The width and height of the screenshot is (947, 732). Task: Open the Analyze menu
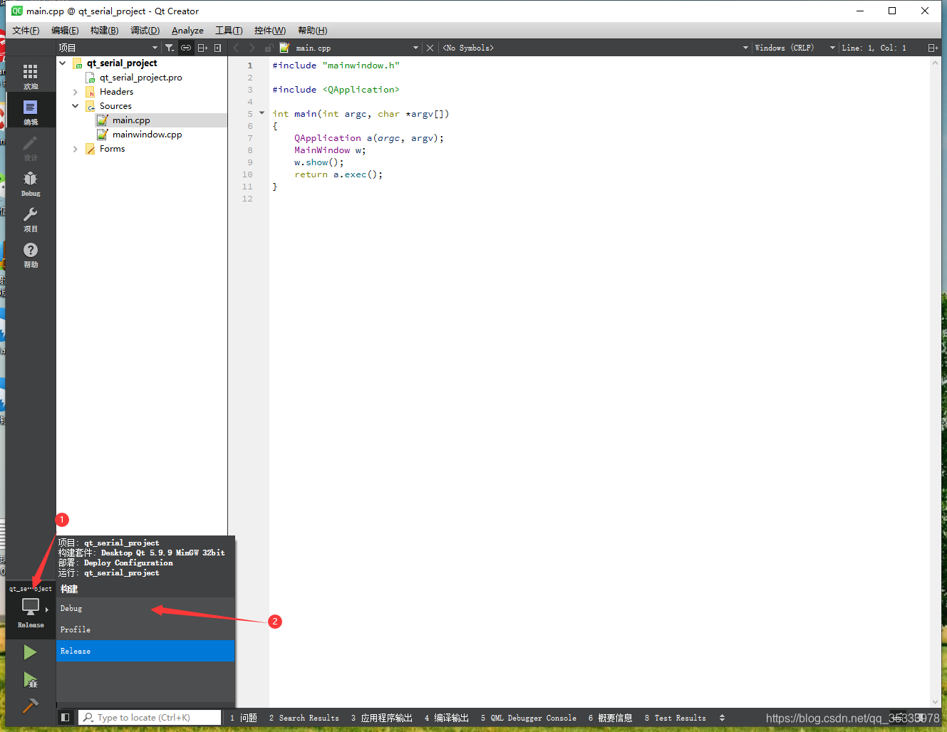pos(187,30)
